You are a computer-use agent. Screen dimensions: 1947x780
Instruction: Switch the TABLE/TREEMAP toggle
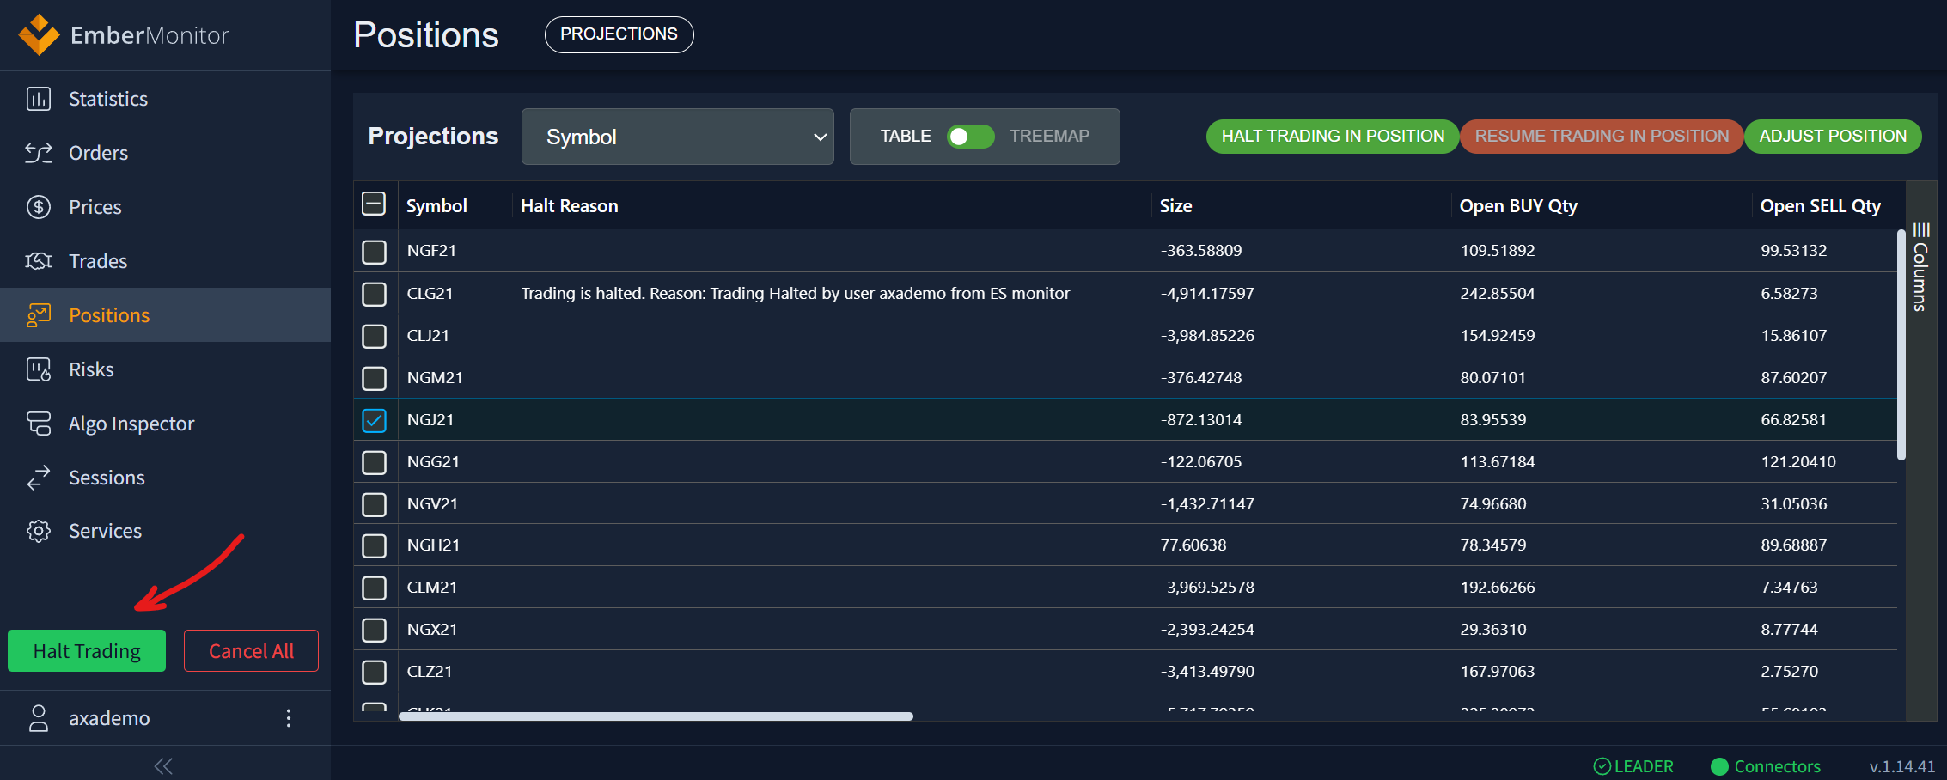970,137
